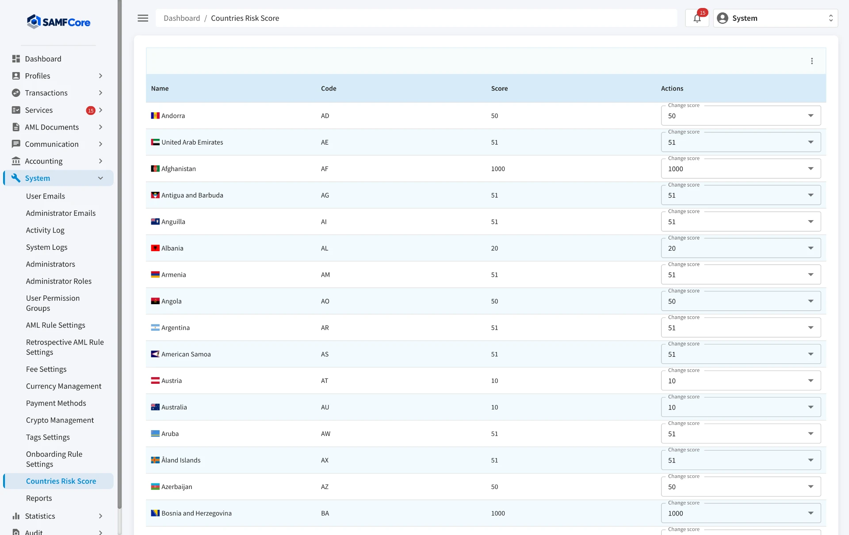Go to Dashboard breadcrumb link
The width and height of the screenshot is (849, 535).
click(182, 18)
